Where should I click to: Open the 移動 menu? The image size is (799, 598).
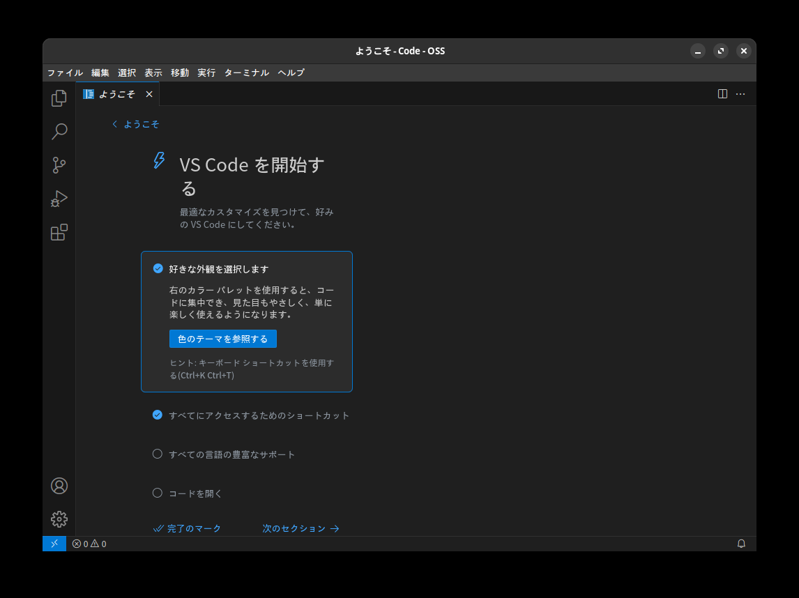click(180, 73)
